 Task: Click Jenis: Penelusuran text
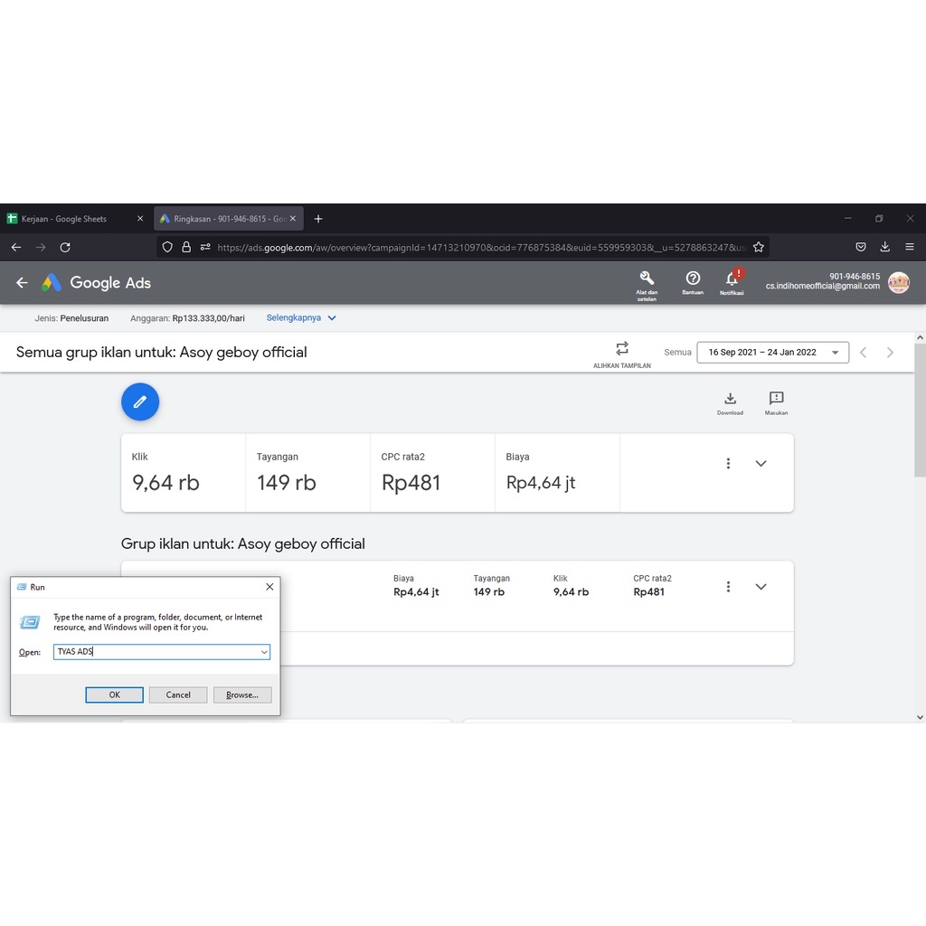point(71,318)
